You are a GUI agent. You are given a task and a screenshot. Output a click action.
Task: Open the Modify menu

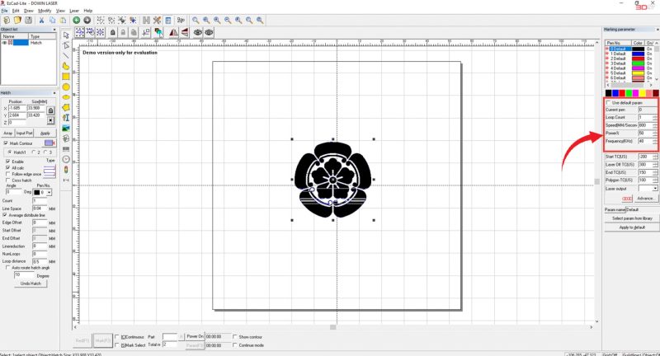coord(45,11)
